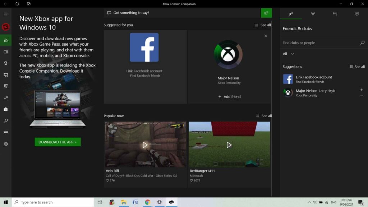Expand the All filter dropdown
Image resolution: width=368 pixels, height=207 pixels.
click(288, 54)
